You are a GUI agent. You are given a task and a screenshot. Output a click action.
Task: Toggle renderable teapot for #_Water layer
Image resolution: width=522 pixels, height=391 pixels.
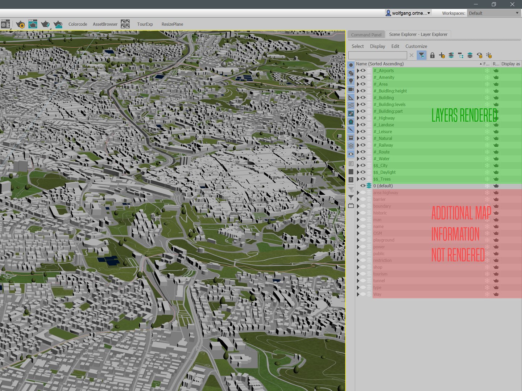pos(496,159)
